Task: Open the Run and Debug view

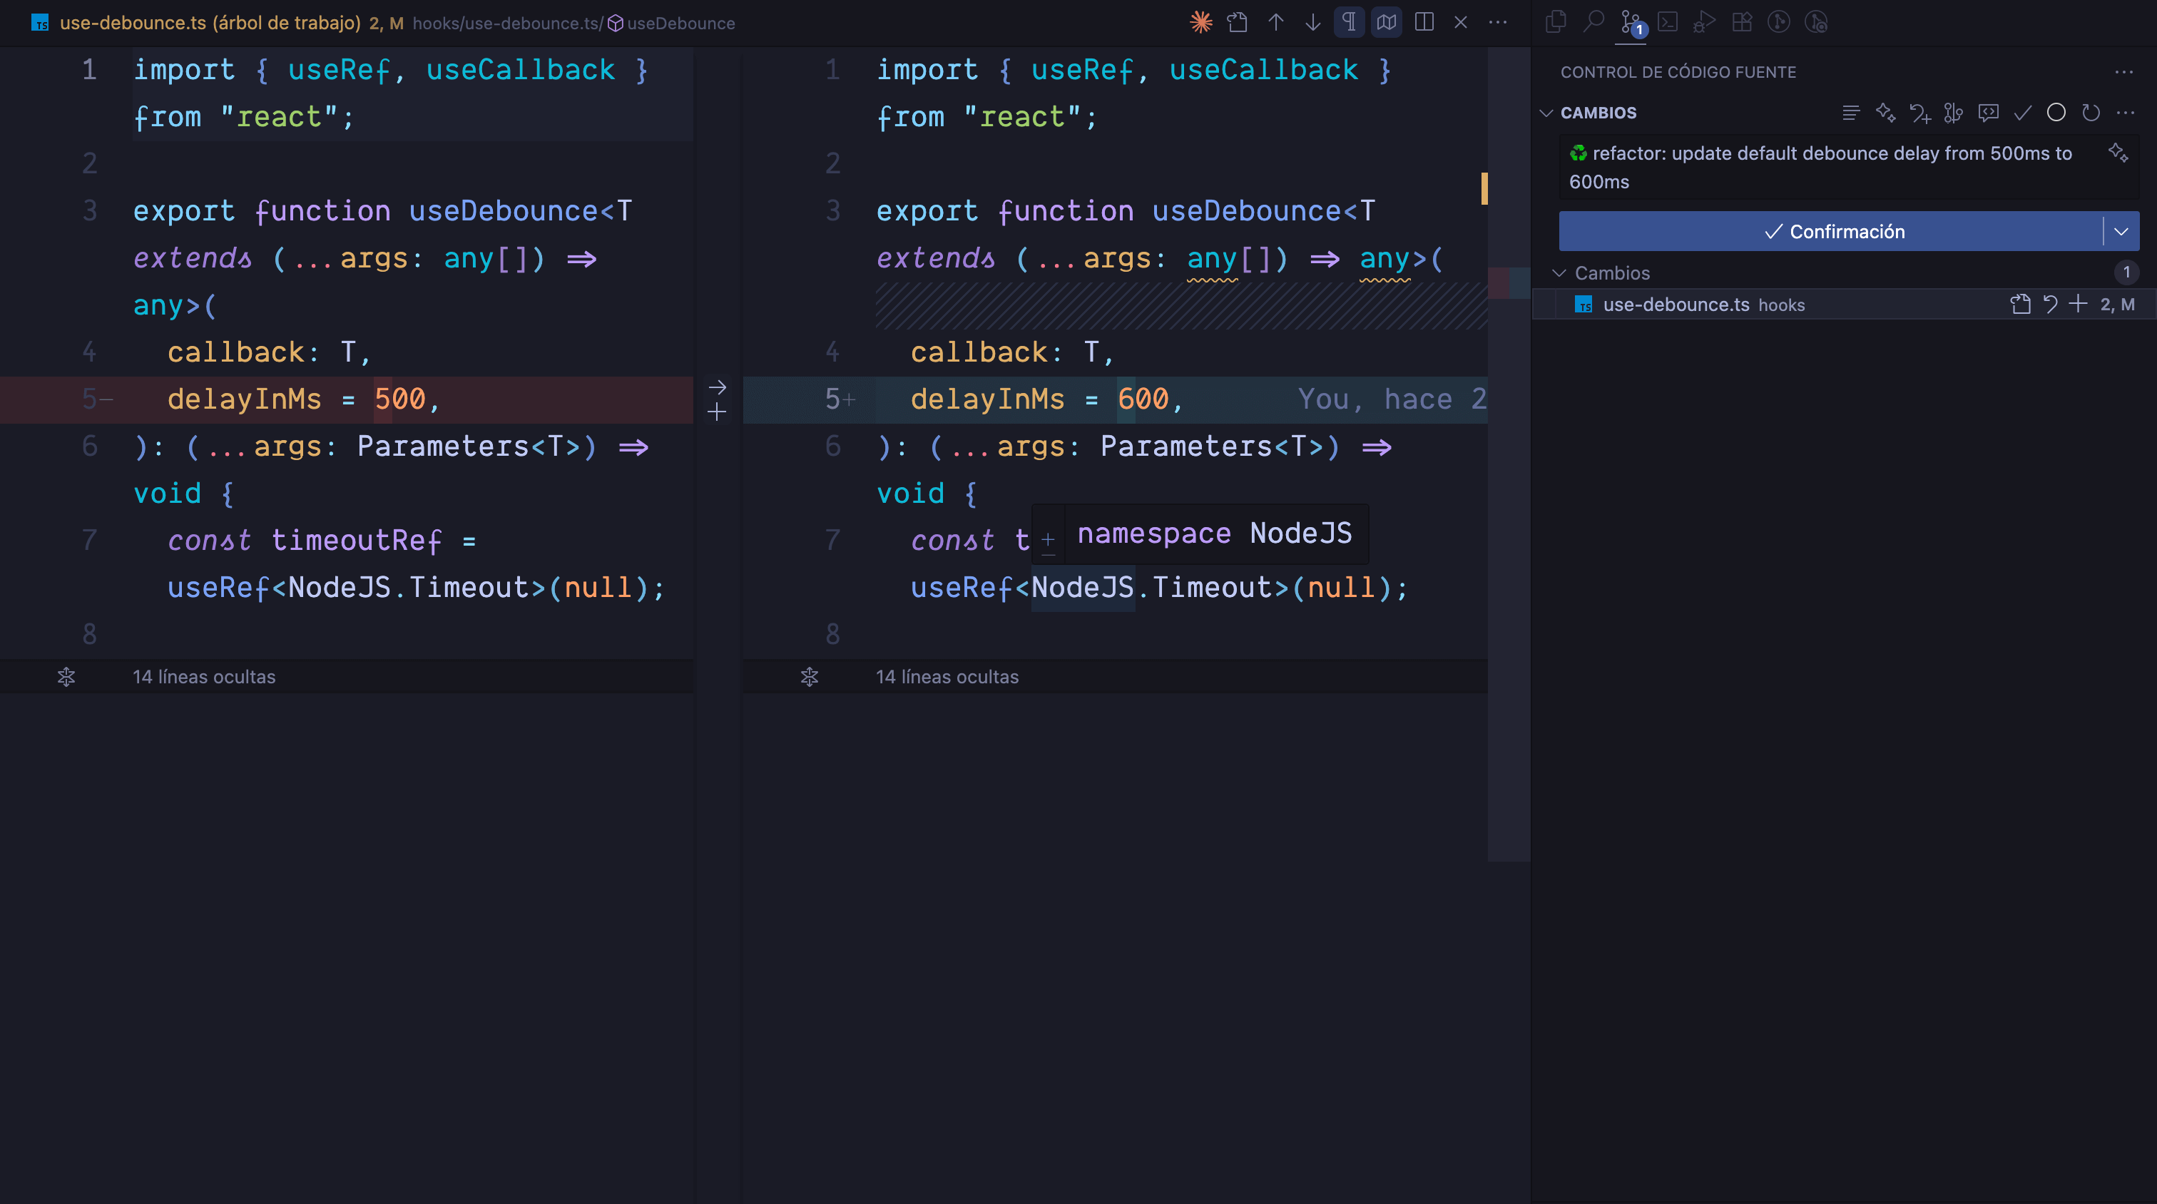Action: [1704, 22]
